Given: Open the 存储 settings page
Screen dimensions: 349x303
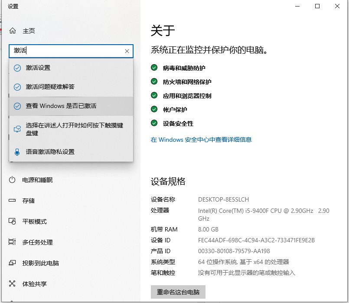Looking at the screenshot, I should pos(29,201).
